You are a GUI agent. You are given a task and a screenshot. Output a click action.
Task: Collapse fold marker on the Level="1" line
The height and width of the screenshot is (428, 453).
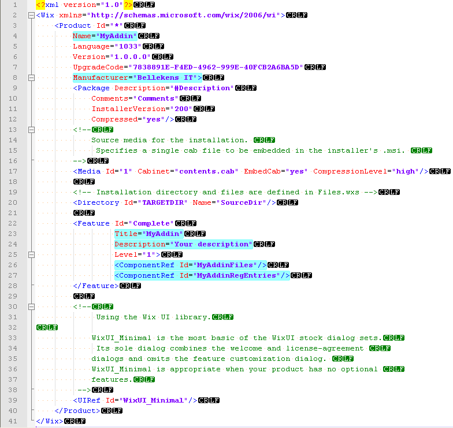(x=31, y=254)
